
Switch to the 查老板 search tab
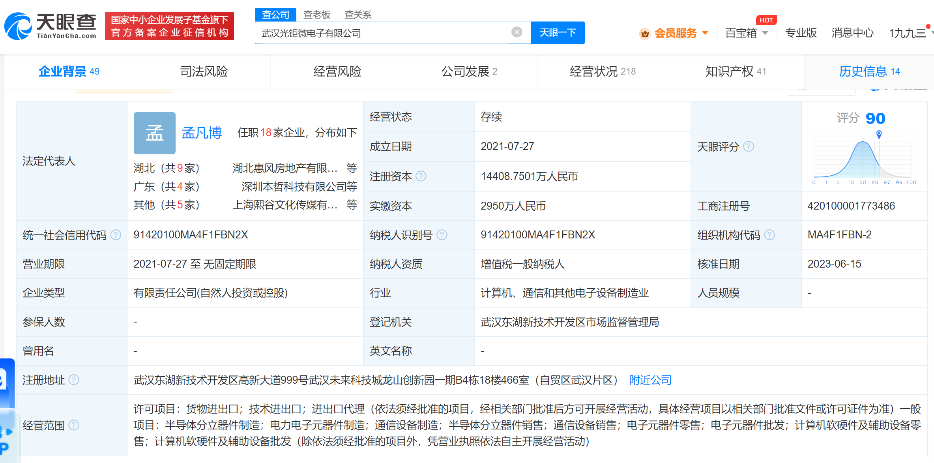[316, 15]
